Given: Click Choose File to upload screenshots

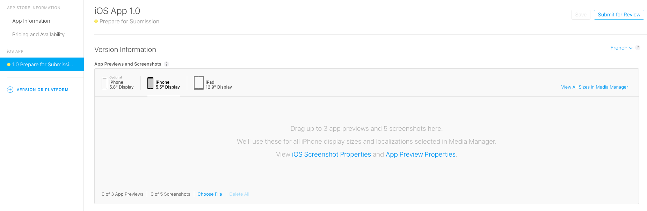Looking at the screenshot, I should pos(210,194).
